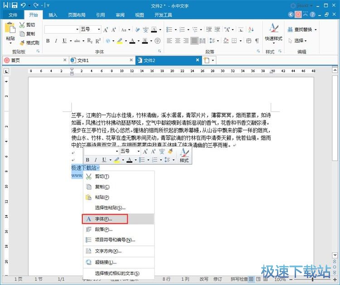Expand the numbered list dropdown arrow
The height and width of the screenshot is (285, 340).
[188, 30]
